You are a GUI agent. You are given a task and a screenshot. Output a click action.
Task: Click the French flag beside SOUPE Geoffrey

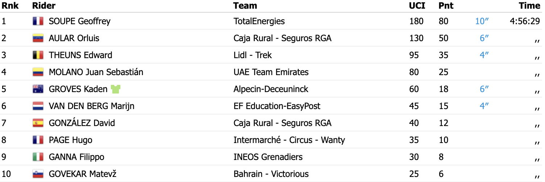click(x=38, y=21)
